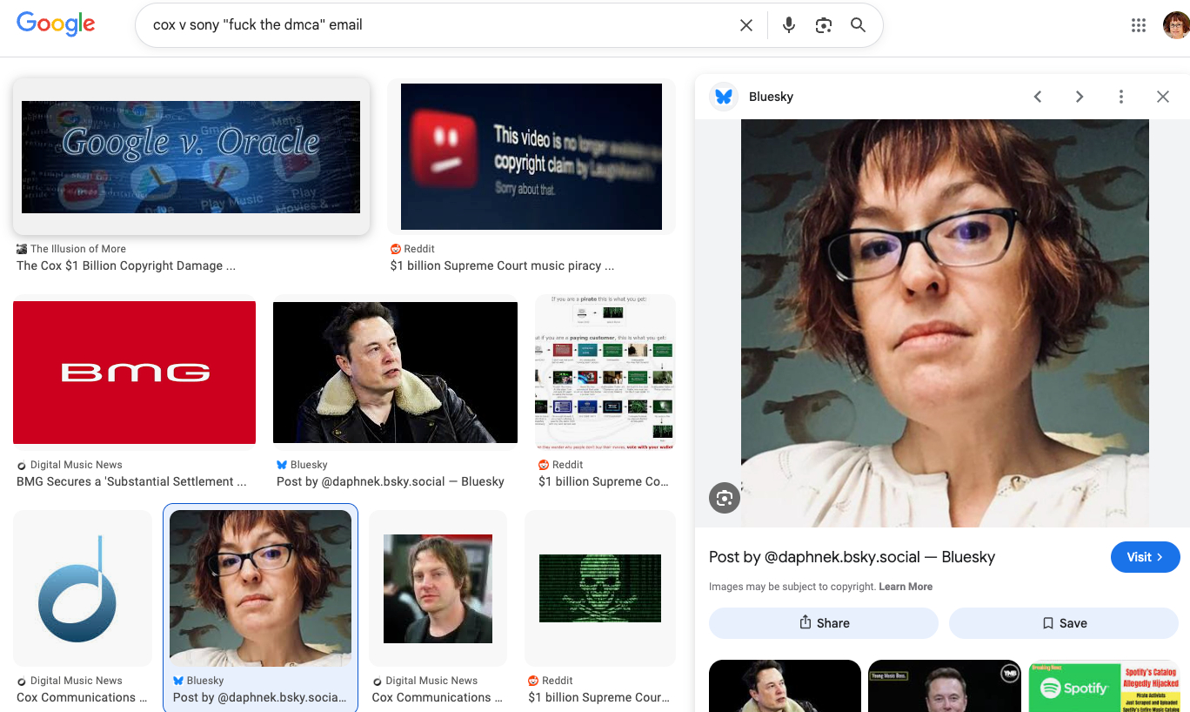Go to previous image in preview panel
The image size is (1190, 712).
(x=1037, y=97)
